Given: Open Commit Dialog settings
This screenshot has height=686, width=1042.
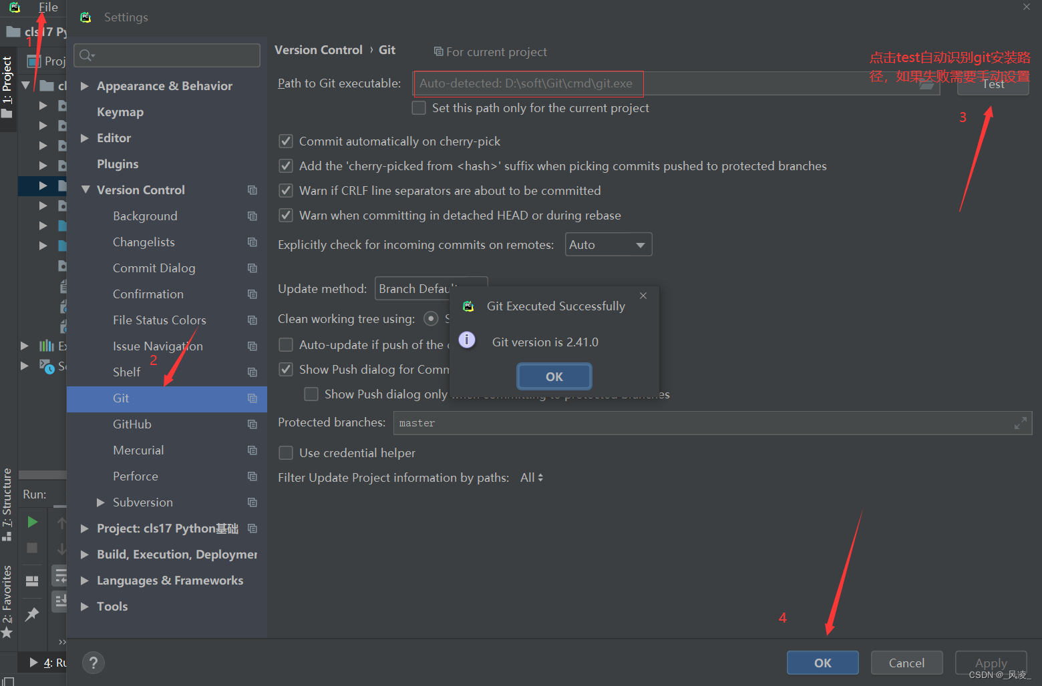Looking at the screenshot, I should [x=154, y=268].
